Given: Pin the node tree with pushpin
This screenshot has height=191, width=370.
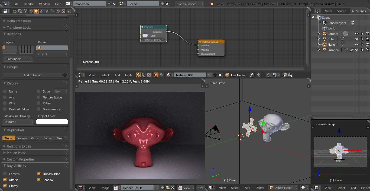Looking at the screenshot, I should pyautogui.click(x=252, y=75).
